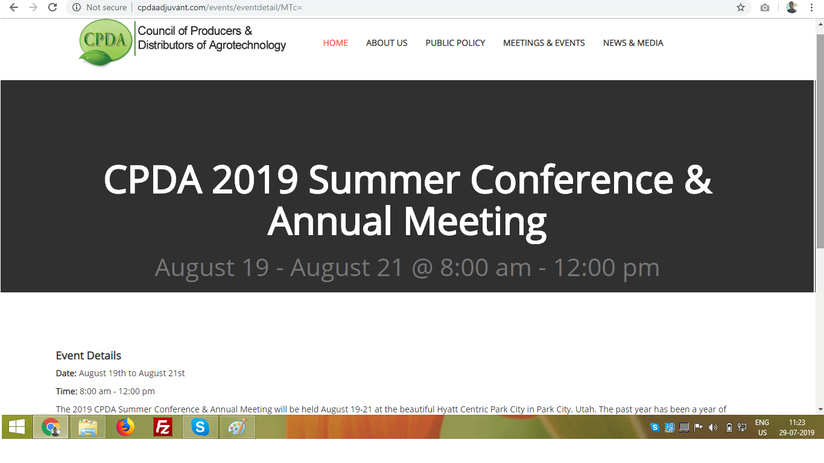Viewport: 824px width, 463px height.
Task: Reload the page with the refresh icon
Action: 52,8
